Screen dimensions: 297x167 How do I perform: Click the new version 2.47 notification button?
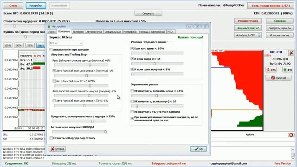click(x=271, y=6)
